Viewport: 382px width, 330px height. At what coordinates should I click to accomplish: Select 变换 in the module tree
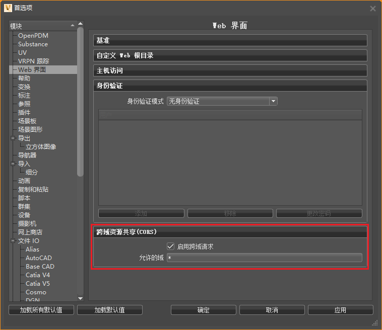24,87
